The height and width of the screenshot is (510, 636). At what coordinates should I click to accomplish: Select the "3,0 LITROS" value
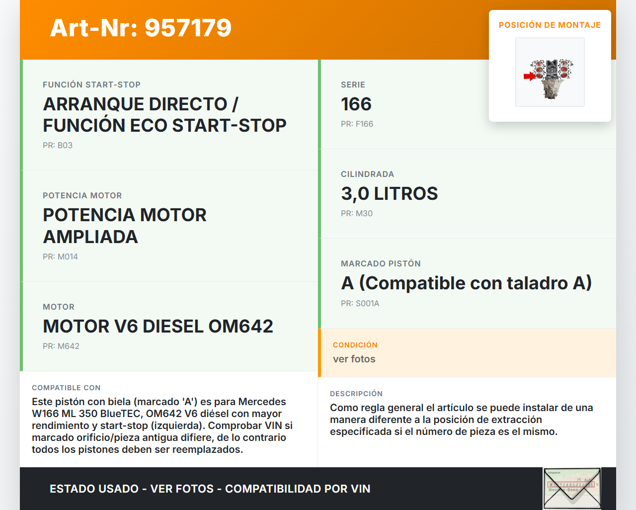390,193
